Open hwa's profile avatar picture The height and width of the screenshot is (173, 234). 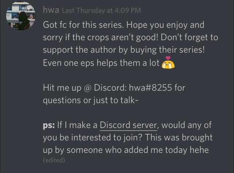pos(20,16)
